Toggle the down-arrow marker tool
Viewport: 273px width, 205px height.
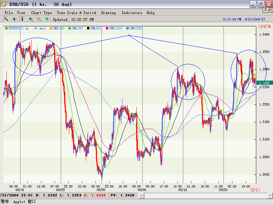(22, 19)
